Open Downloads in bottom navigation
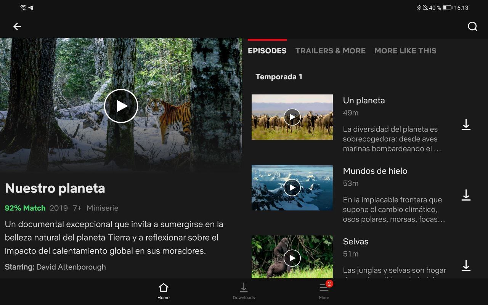This screenshot has height=305, width=488. click(x=244, y=292)
